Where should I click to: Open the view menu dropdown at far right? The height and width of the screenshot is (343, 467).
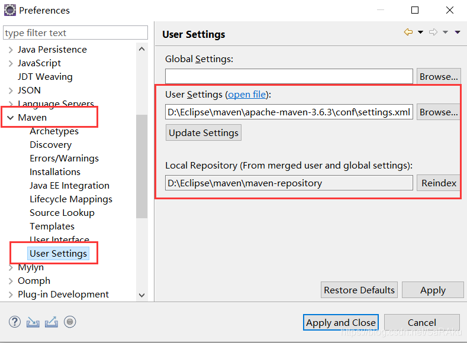458,33
